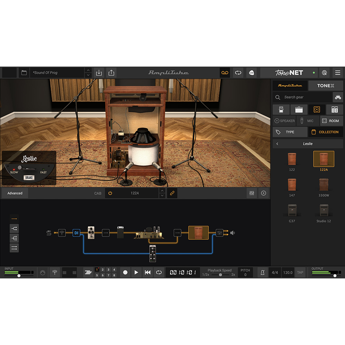This screenshot has height=345, width=345.
Task: Select the rack effects category icon
Action: point(334,109)
